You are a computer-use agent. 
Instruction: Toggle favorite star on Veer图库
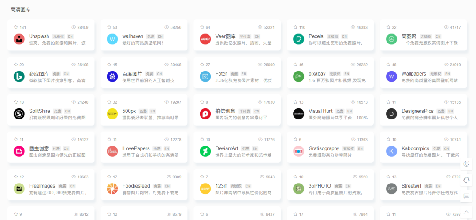202,27
